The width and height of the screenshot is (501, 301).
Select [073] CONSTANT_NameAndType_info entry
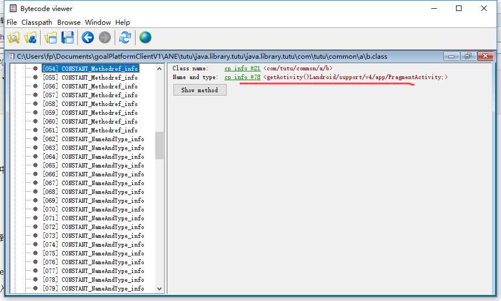pos(94,236)
